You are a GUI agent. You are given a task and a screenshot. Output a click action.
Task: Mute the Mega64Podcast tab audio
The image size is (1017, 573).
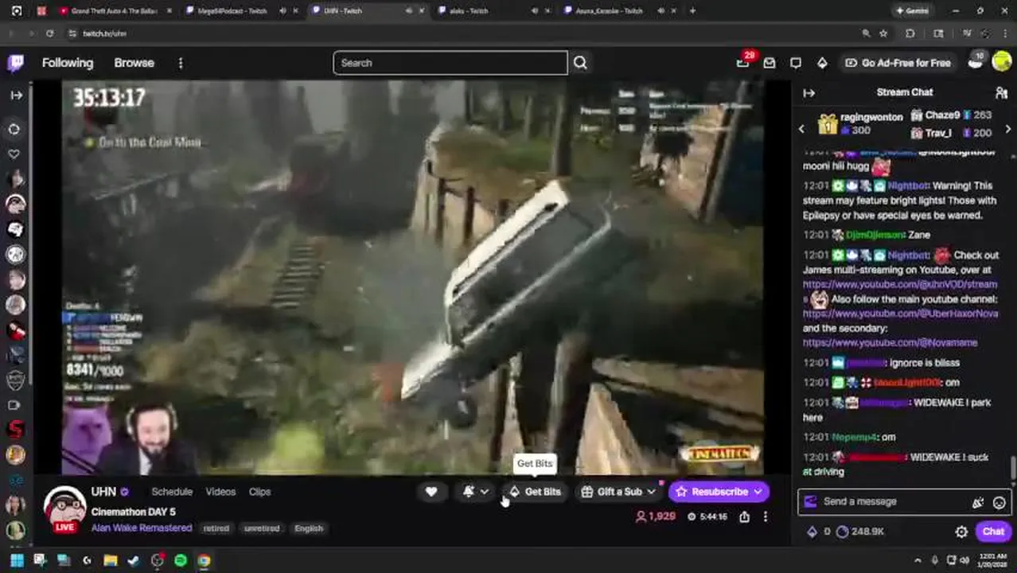[x=282, y=11]
